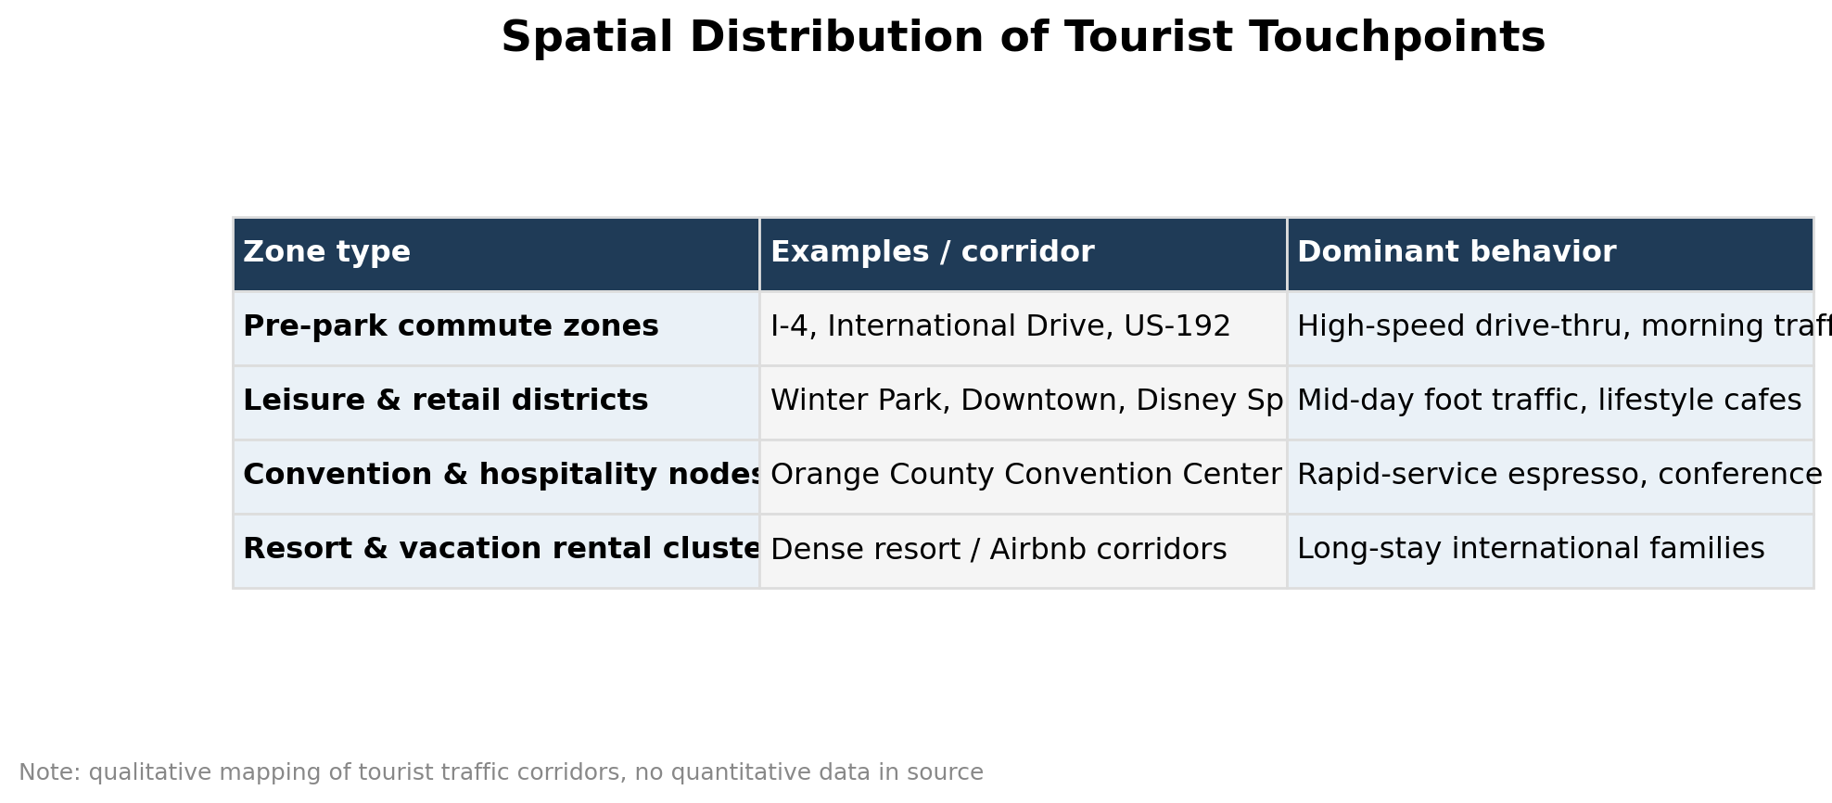
Task: Select the 'Rapid-service espresso' behavior cell
Action: [1550, 477]
